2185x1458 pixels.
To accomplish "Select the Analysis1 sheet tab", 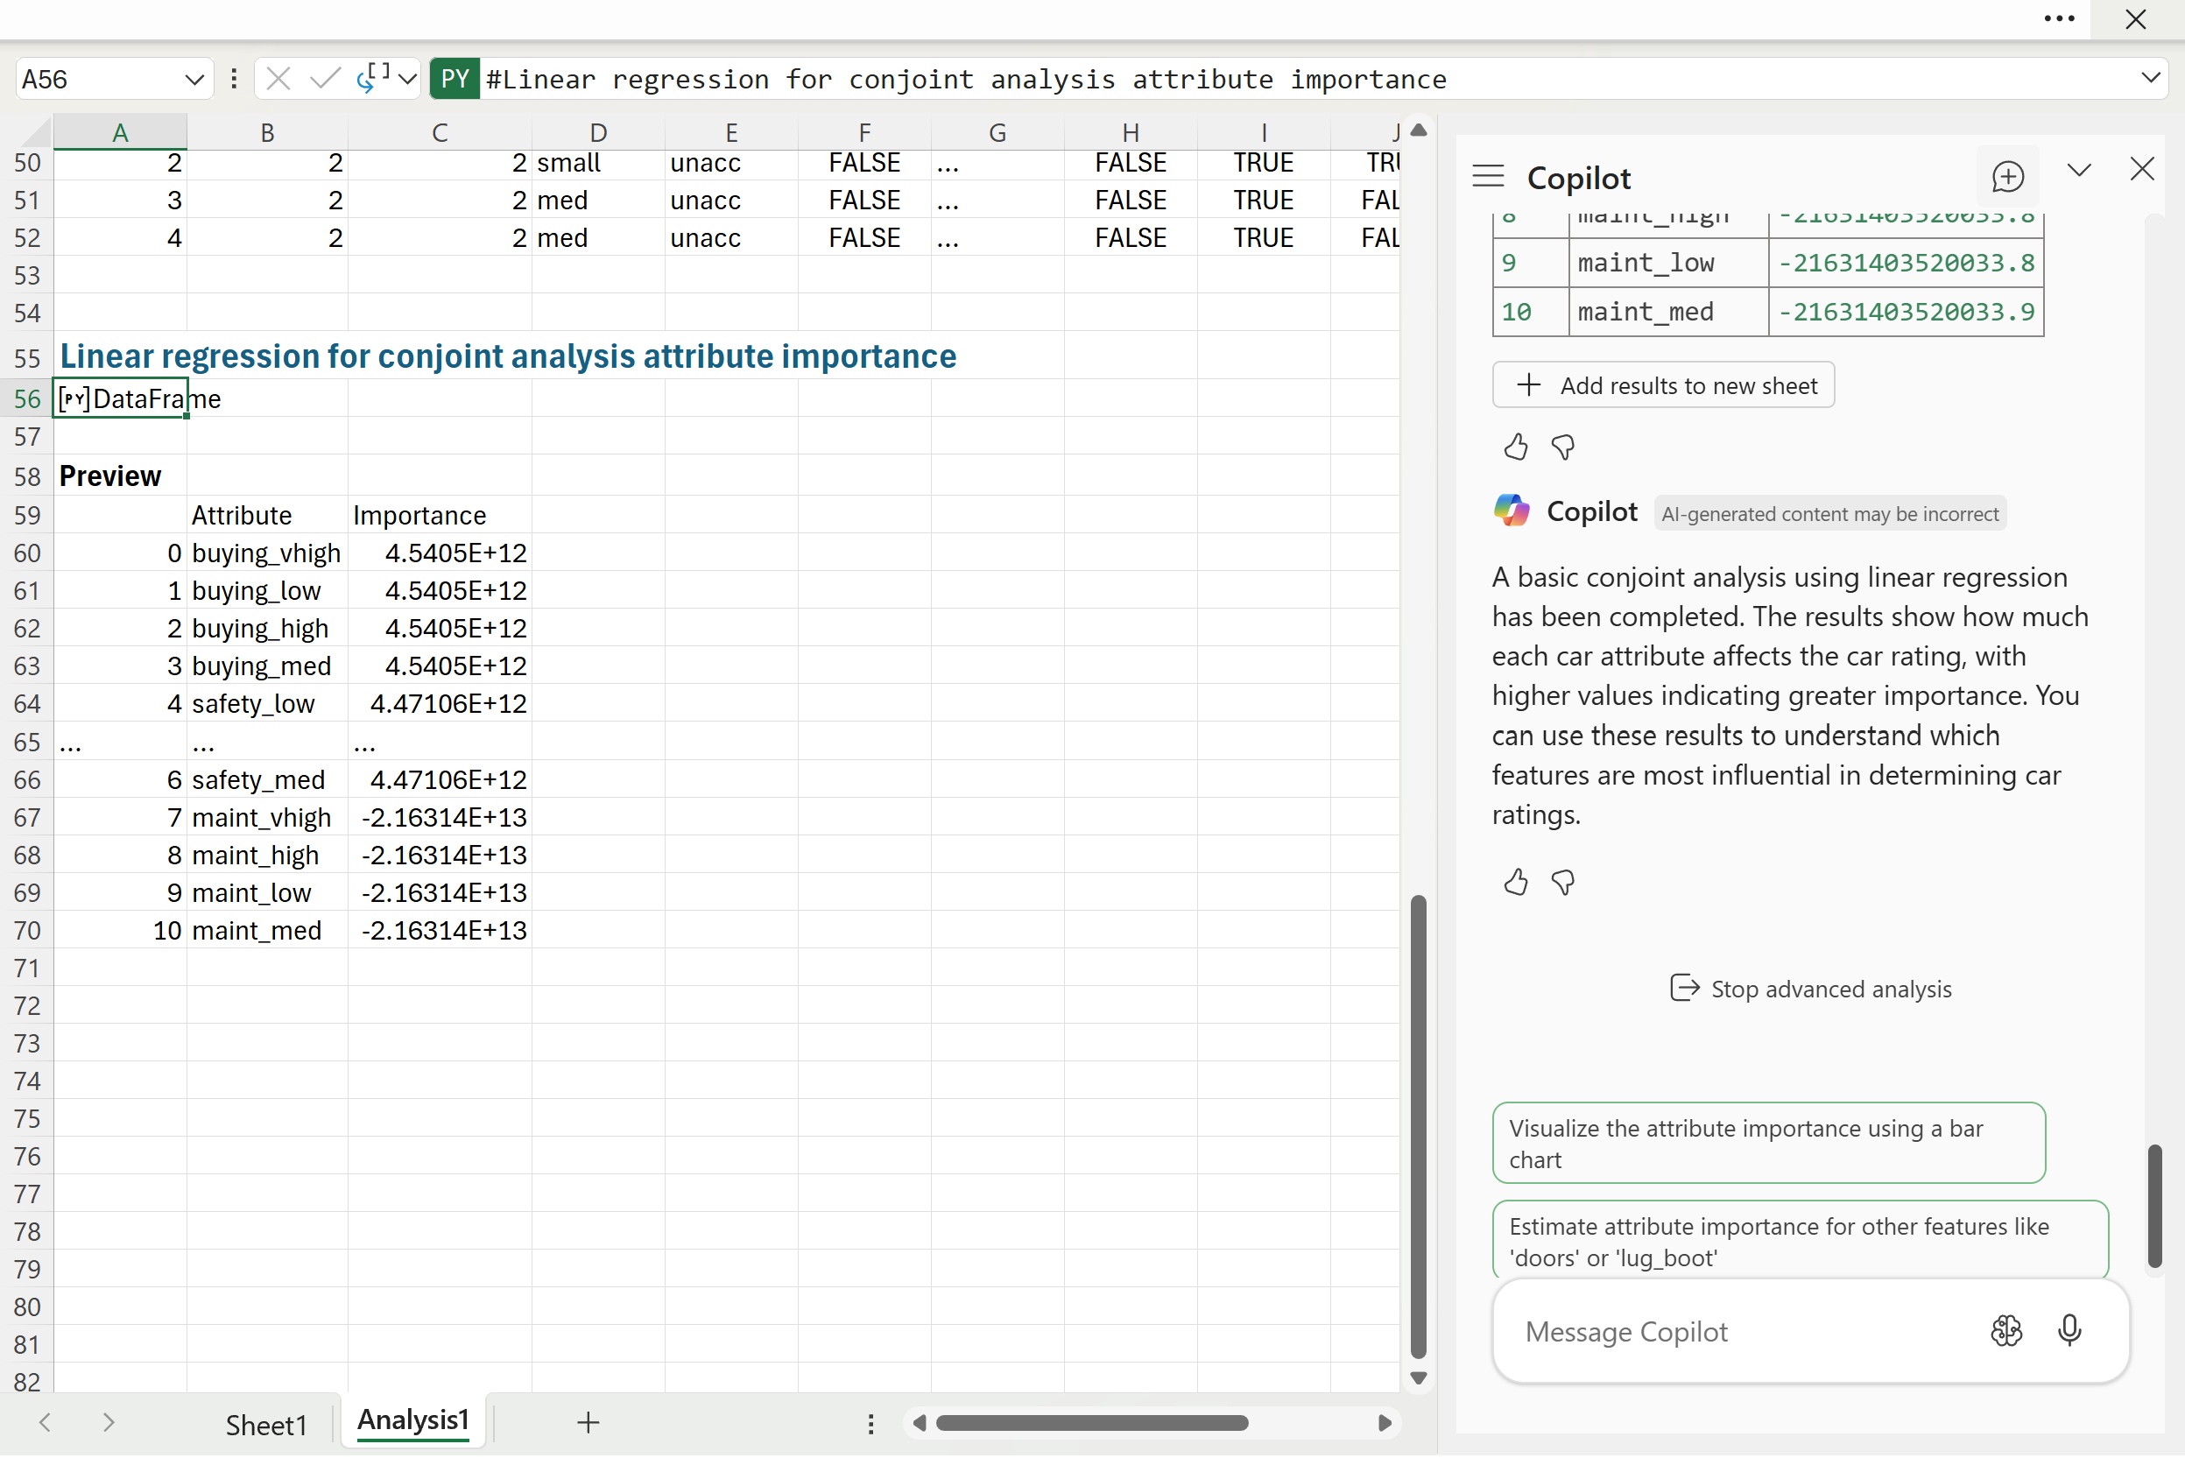I will [x=412, y=1419].
